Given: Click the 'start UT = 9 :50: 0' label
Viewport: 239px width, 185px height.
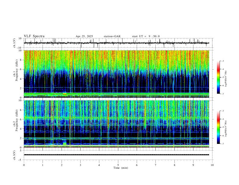Looking at the screenshot, I should point(146,36).
